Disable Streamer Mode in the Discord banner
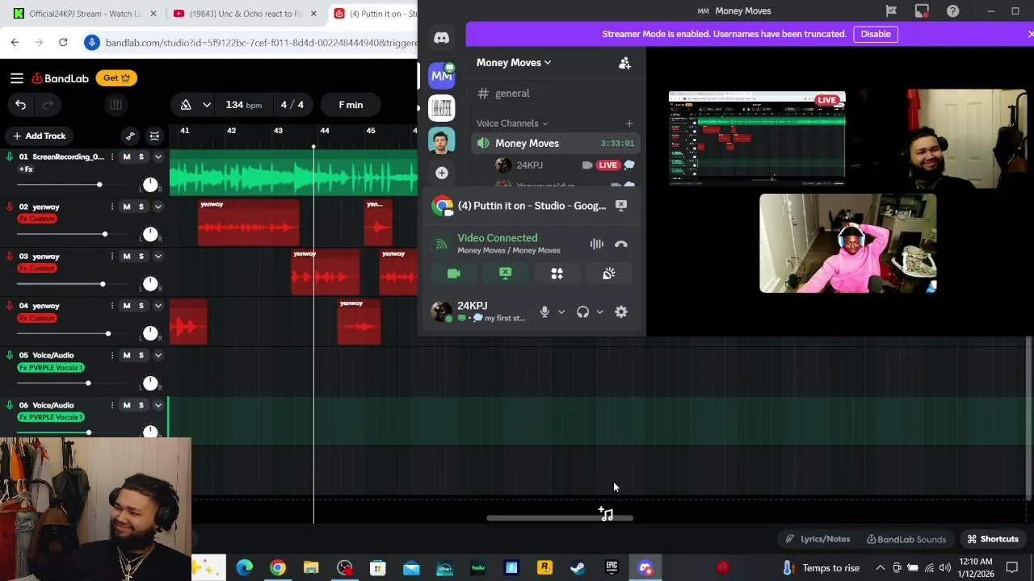 pyautogui.click(x=876, y=34)
